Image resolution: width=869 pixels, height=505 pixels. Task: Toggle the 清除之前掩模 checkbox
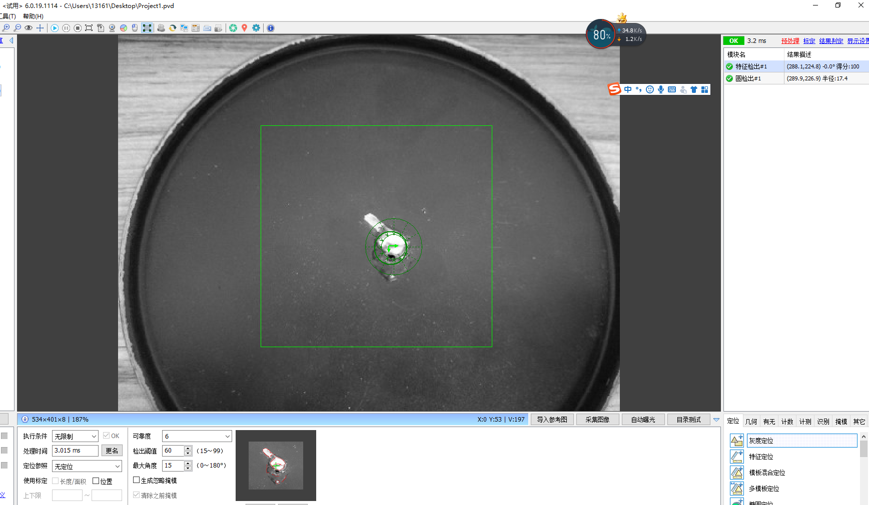(x=136, y=495)
